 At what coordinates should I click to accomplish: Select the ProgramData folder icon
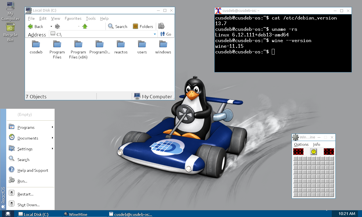(100, 44)
